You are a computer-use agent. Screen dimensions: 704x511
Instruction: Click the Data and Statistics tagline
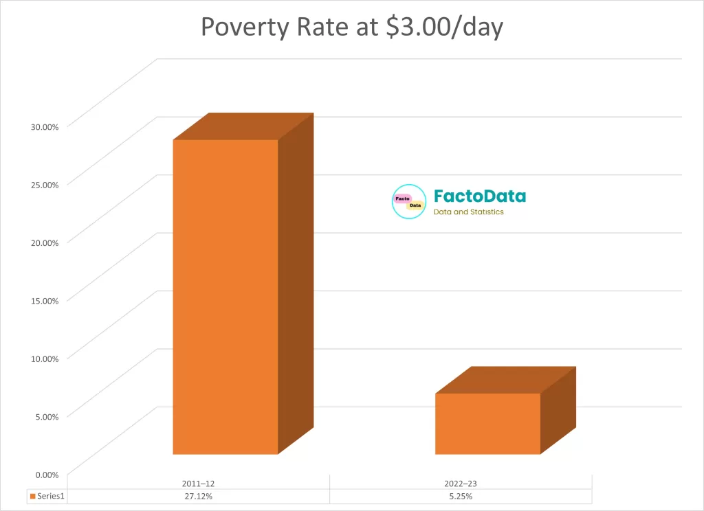(468, 212)
